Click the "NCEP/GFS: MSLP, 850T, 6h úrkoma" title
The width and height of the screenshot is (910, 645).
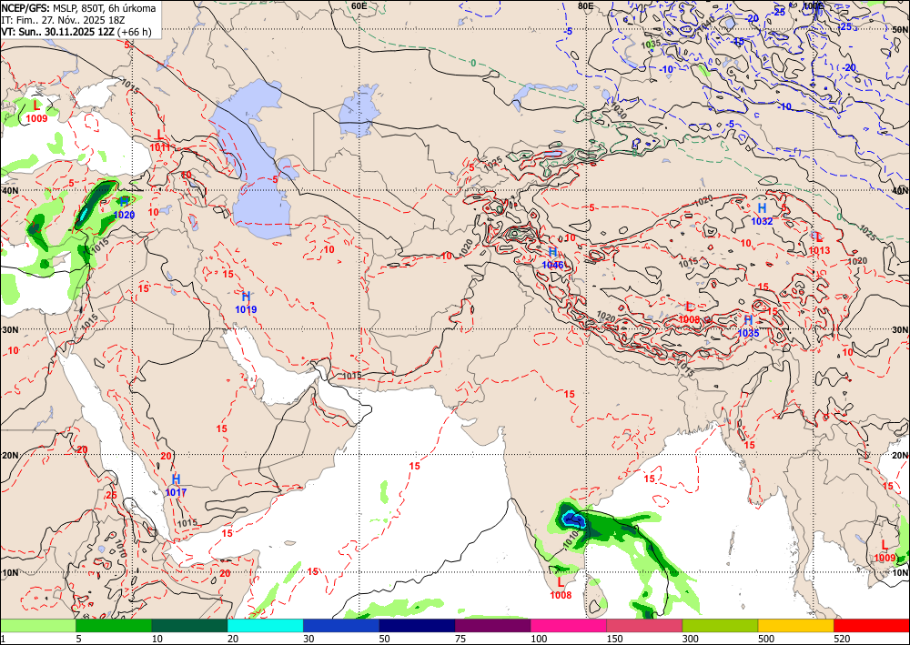(78, 8)
